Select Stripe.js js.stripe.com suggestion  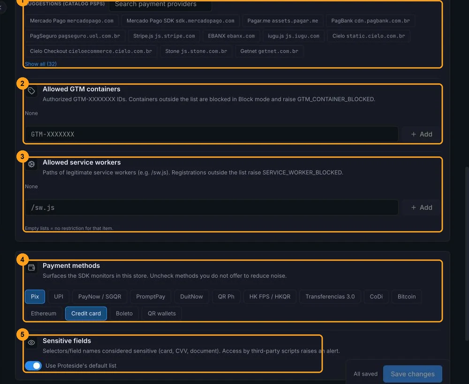pyautogui.click(x=164, y=36)
